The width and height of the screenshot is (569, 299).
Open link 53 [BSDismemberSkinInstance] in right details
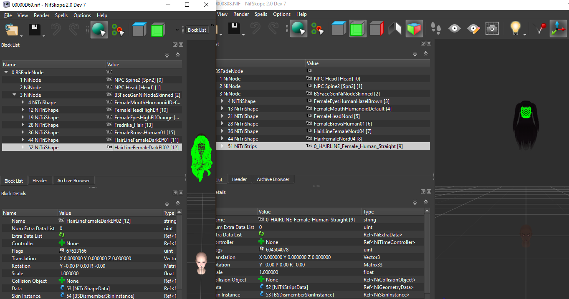(x=300, y=295)
